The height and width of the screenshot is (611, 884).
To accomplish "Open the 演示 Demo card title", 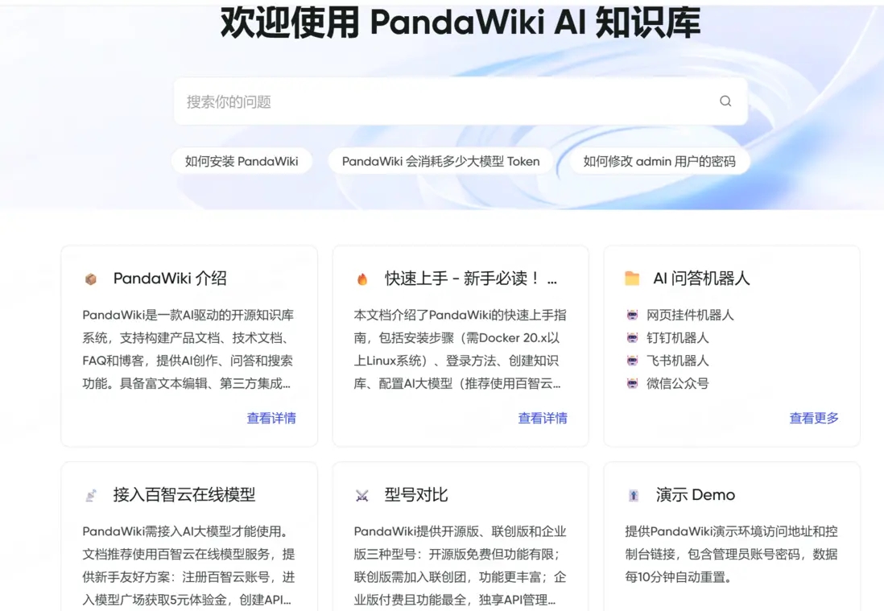I will [695, 494].
